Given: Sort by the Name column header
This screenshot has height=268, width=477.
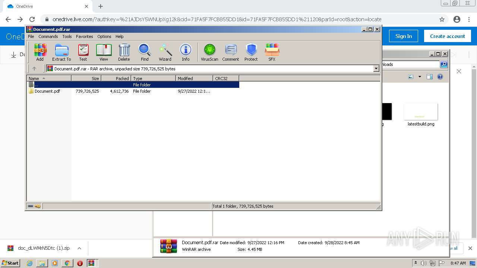Looking at the screenshot, I should pyautogui.click(x=49, y=78).
